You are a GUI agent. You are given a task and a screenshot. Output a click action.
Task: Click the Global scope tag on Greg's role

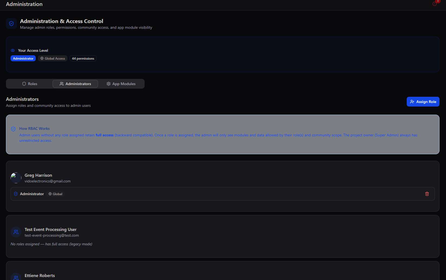(56, 194)
